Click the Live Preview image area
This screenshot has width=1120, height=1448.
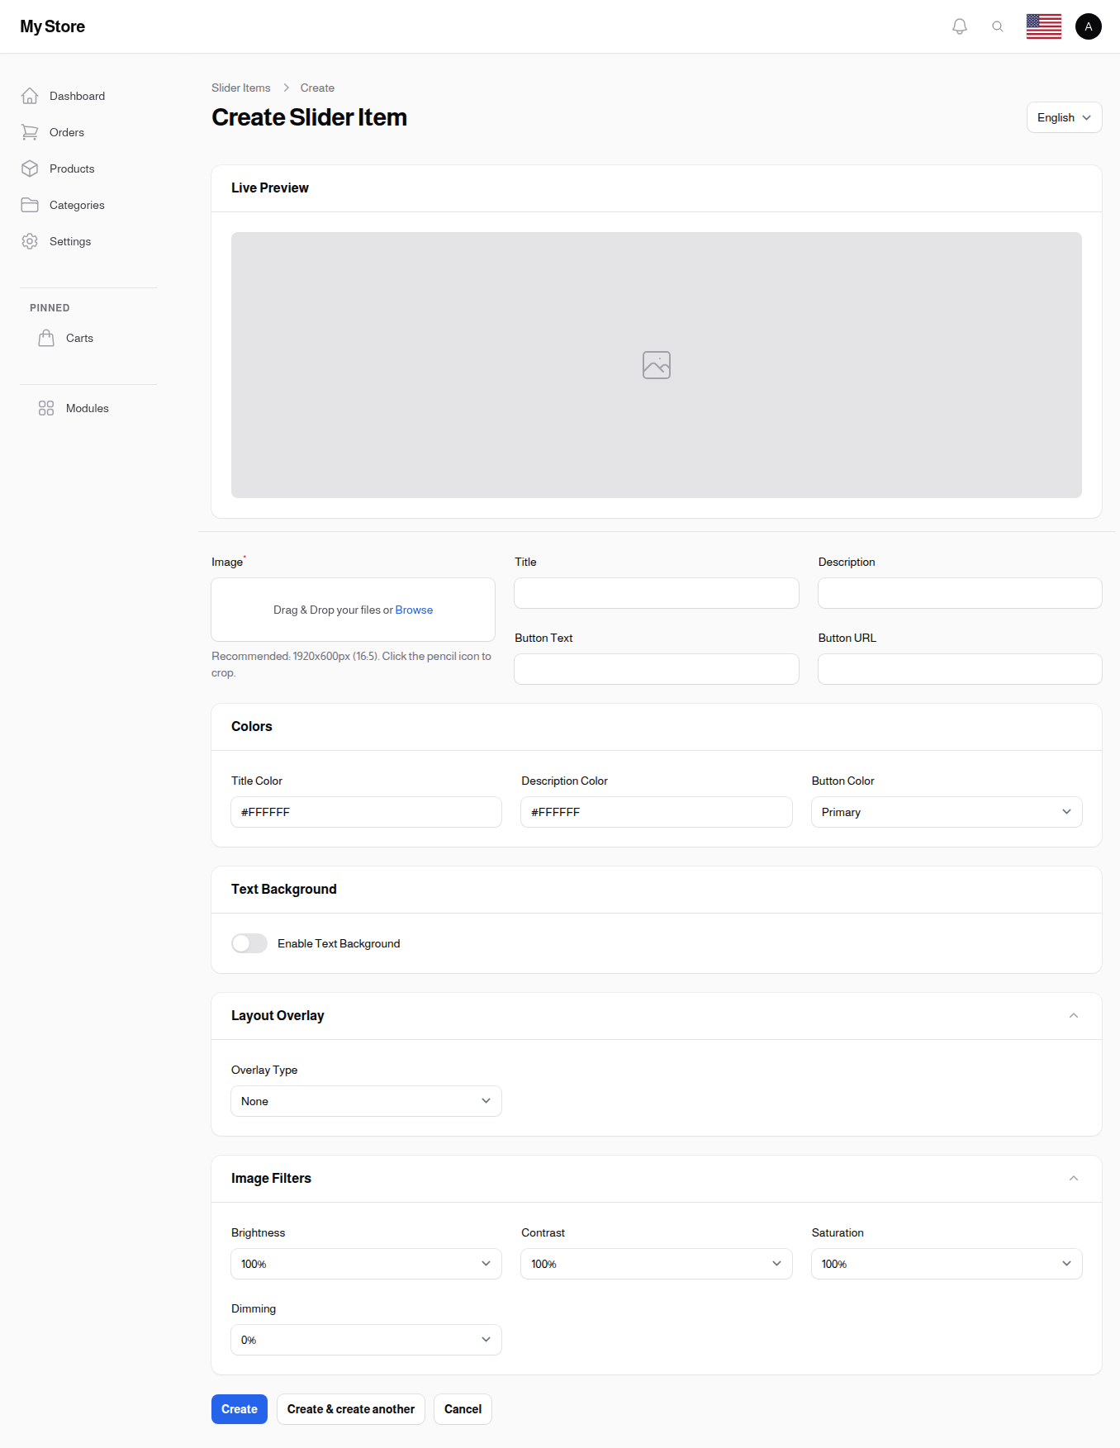coord(657,365)
